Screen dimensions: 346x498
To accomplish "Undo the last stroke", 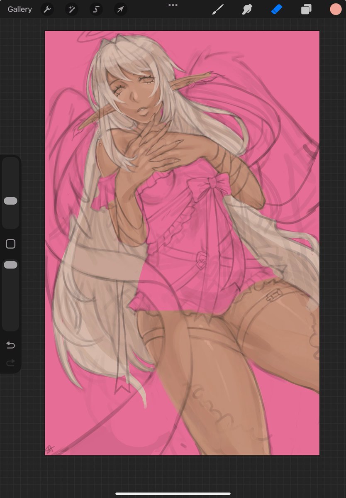I will pyautogui.click(x=10, y=345).
